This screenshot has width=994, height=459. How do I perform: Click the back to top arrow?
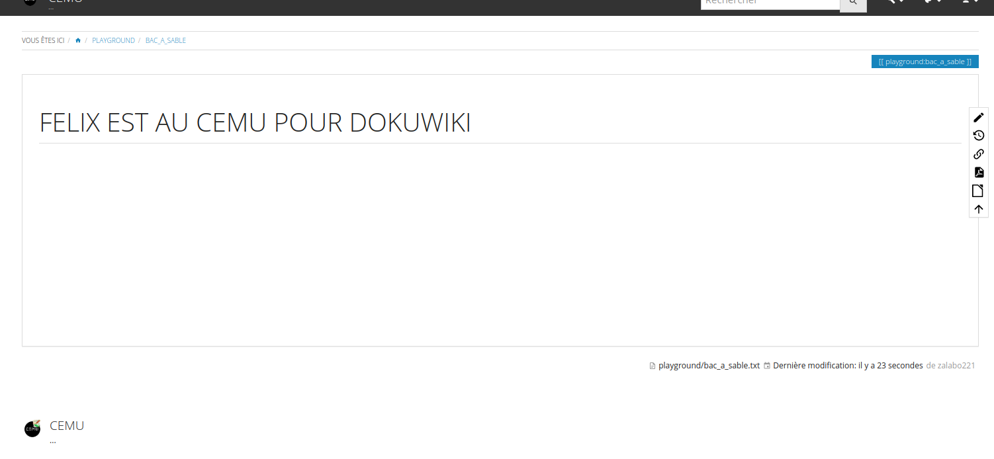point(978,209)
